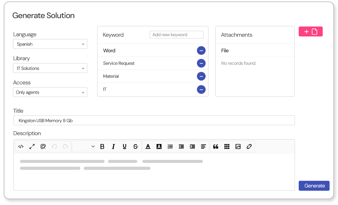Undo last edit in description editor
Screen dimensions: 338x205
pos(54,147)
